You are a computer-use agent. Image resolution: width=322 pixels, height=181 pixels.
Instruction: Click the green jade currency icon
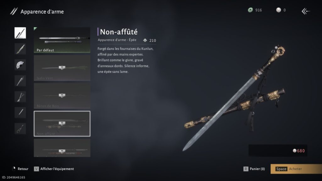tap(250, 10)
